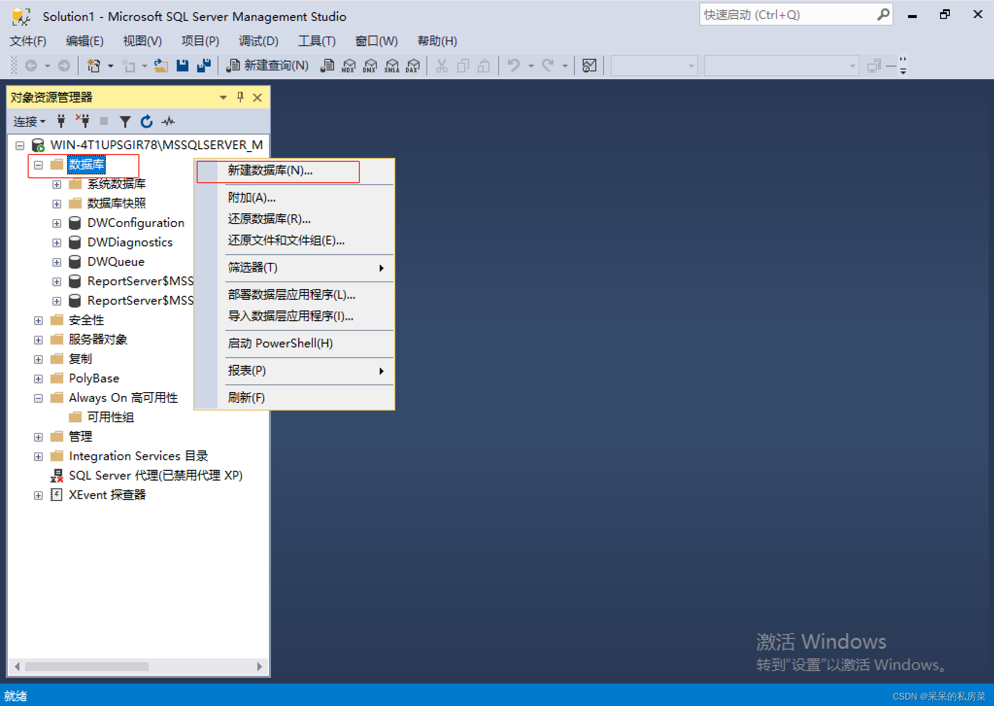994x706 pixels.
Task: Click the Filter funnel icon in Object Explorer
Action: pos(125,121)
